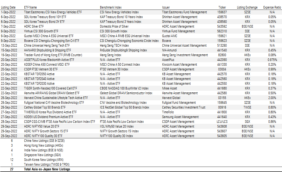Select the Issuer column header
The width and height of the screenshot is (282, 172).
[166, 7]
